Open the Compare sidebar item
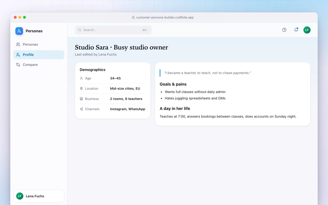The image size is (328, 205). point(39,65)
